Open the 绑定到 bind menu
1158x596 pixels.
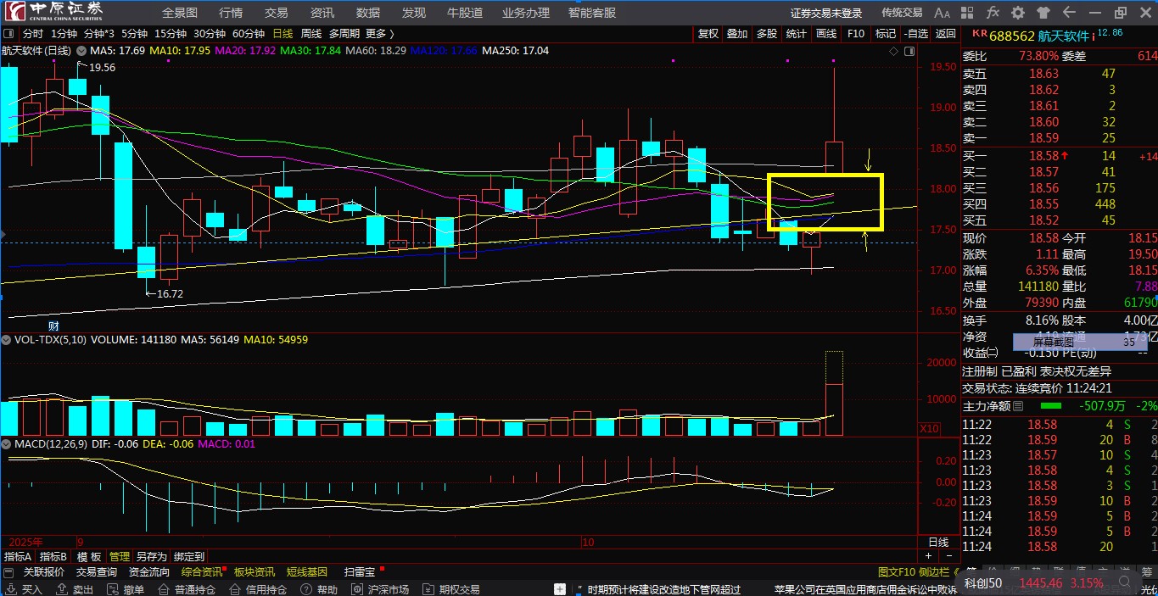tap(189, 557)
